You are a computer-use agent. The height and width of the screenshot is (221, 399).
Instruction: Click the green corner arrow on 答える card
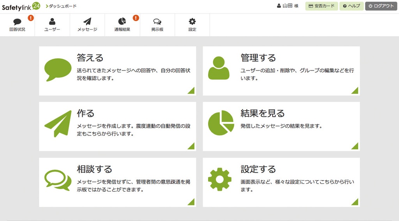point(191,90)
